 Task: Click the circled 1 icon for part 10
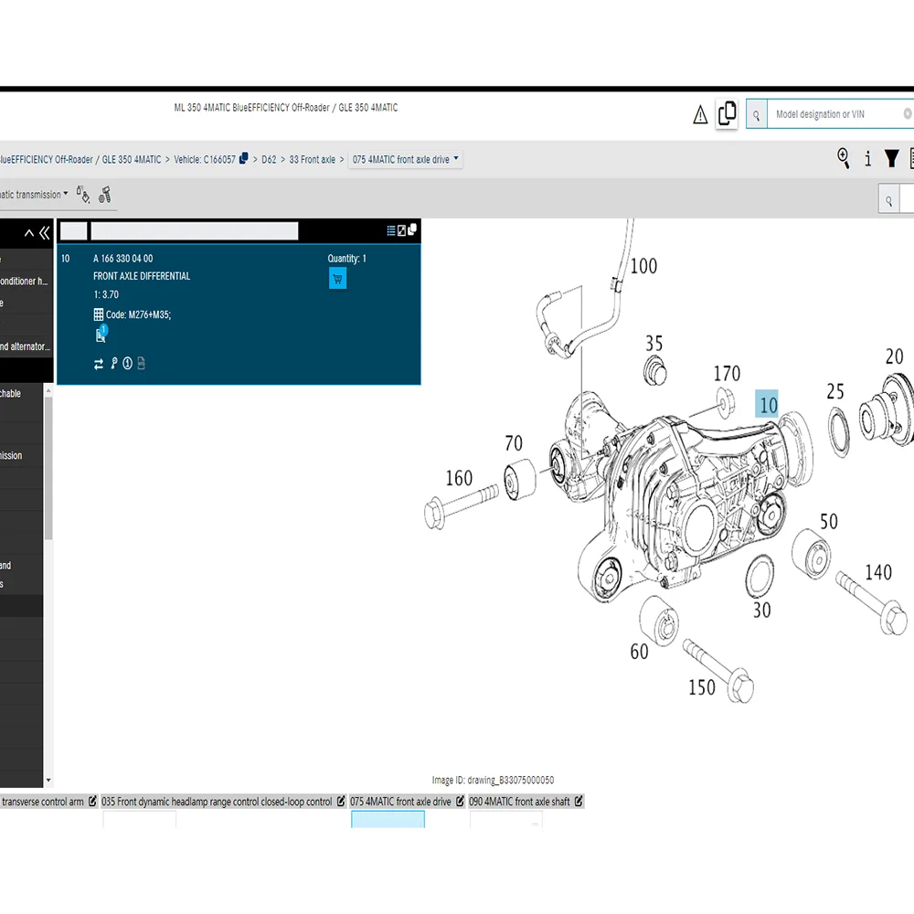click(128, 363)
